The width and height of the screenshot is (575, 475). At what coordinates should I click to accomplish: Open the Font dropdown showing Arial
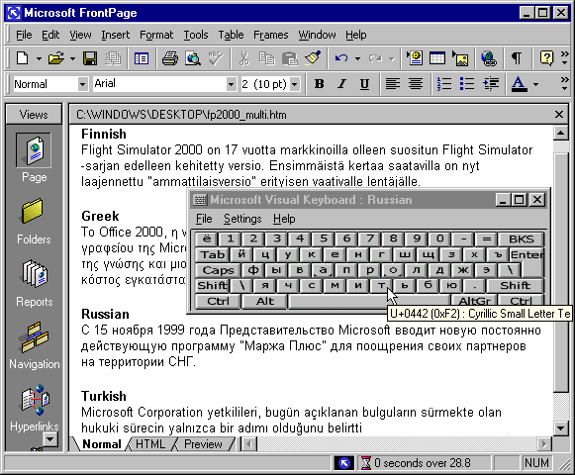click(x=231, y=84)
